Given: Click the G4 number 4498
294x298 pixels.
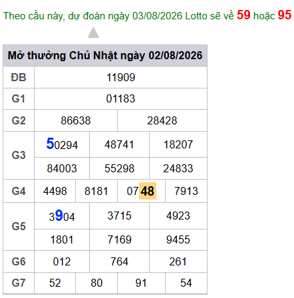Looking at the screenshot, I should coord(55,191).
